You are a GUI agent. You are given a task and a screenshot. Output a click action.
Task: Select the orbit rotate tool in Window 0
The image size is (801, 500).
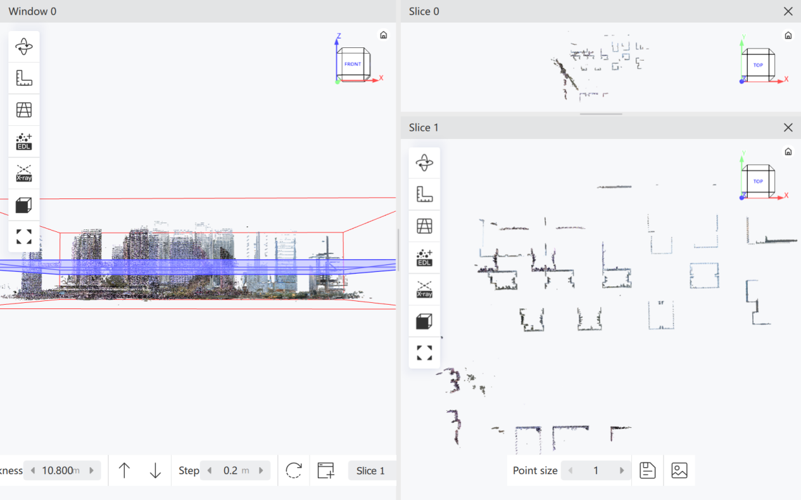(x=24, y=47)
